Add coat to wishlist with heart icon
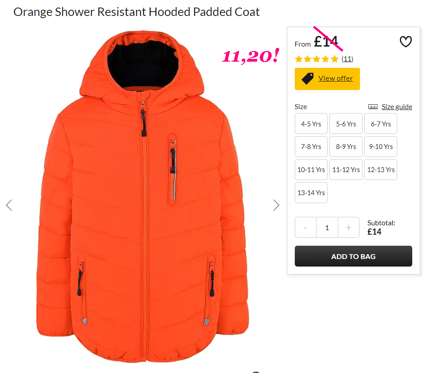 point(405,42)
